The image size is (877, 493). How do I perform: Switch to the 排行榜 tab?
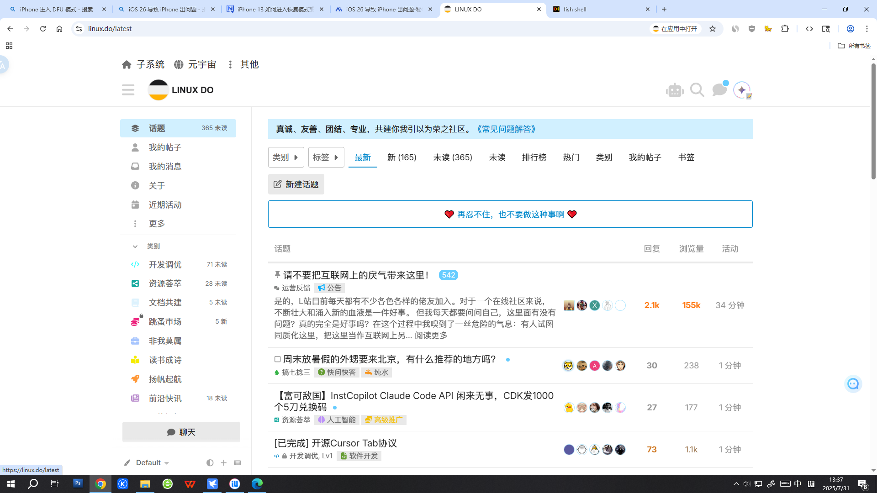[534, 157]
